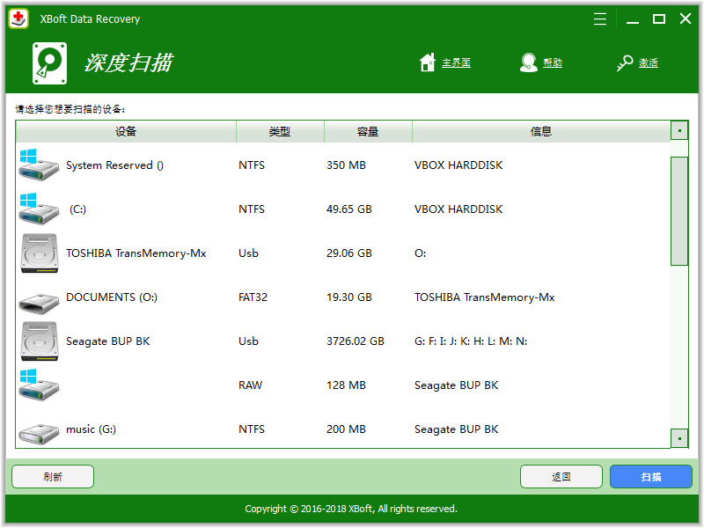The image size is (704, 528).
Task: Sort by 设备 column header
Action: coord(126,131)
